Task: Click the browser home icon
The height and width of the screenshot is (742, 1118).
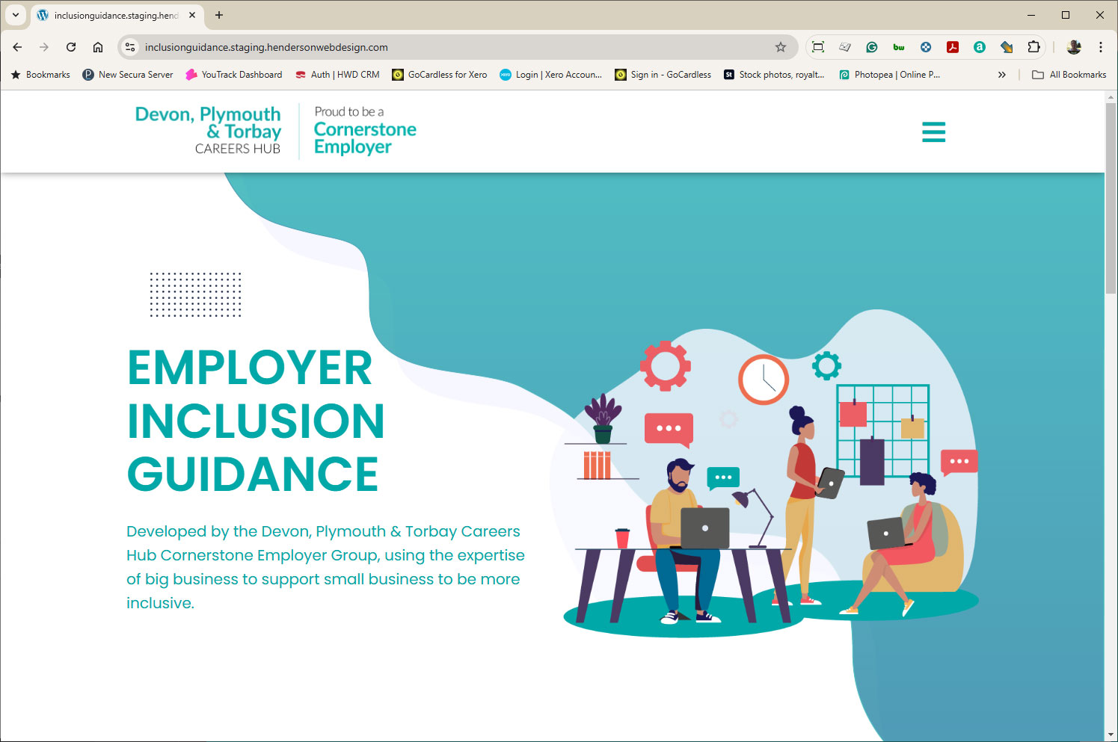Action: pos(97,47)
